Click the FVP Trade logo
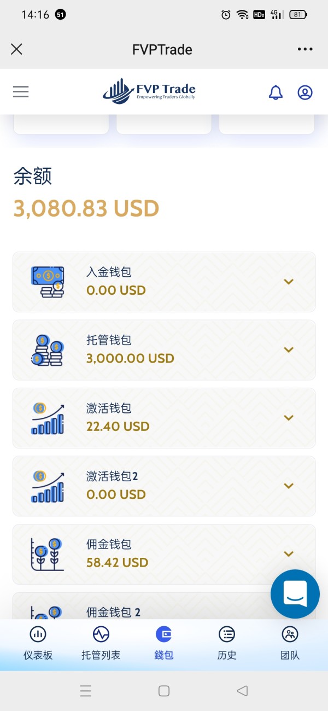The image size is (328, 711). (x=149, y=91)
